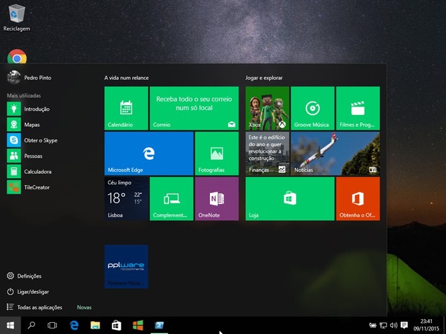
Task: Open the Ppilware-Note pinned tile
Action: (126, 267)
